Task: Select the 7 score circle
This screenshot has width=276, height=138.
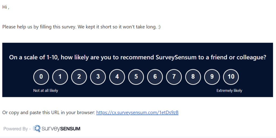Action: click(x=174, y=77)
